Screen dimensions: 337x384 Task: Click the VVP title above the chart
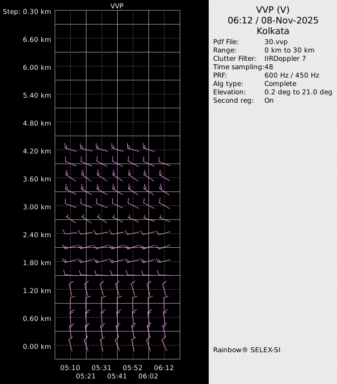[117, 6]
